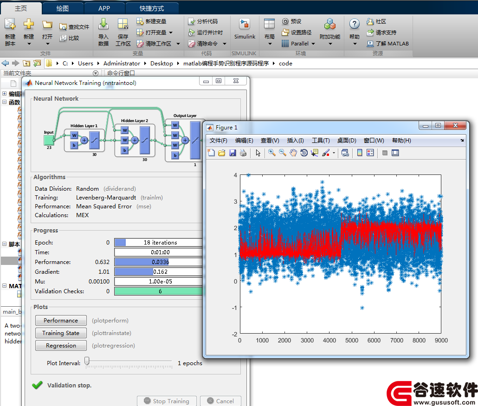Click the Performance plot button
Screen dimensions: 478x406
[61, 320]
